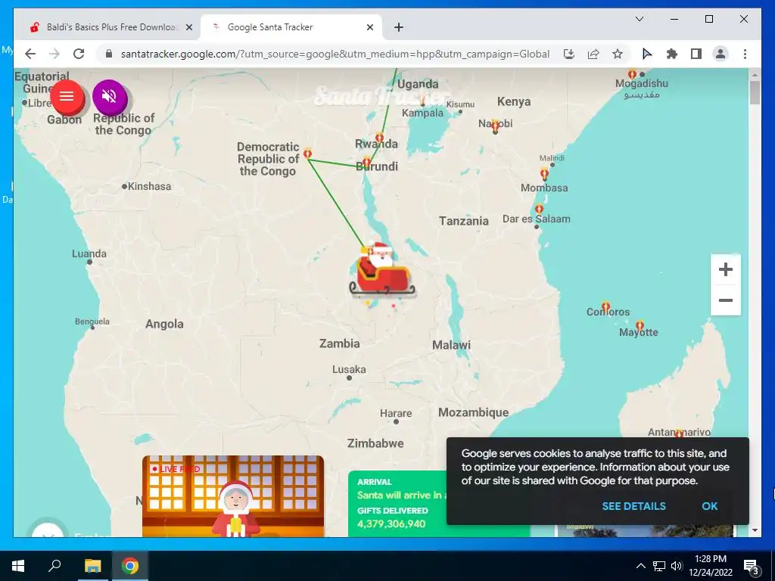Open Chrome three-dot menu

click(745, 54)
